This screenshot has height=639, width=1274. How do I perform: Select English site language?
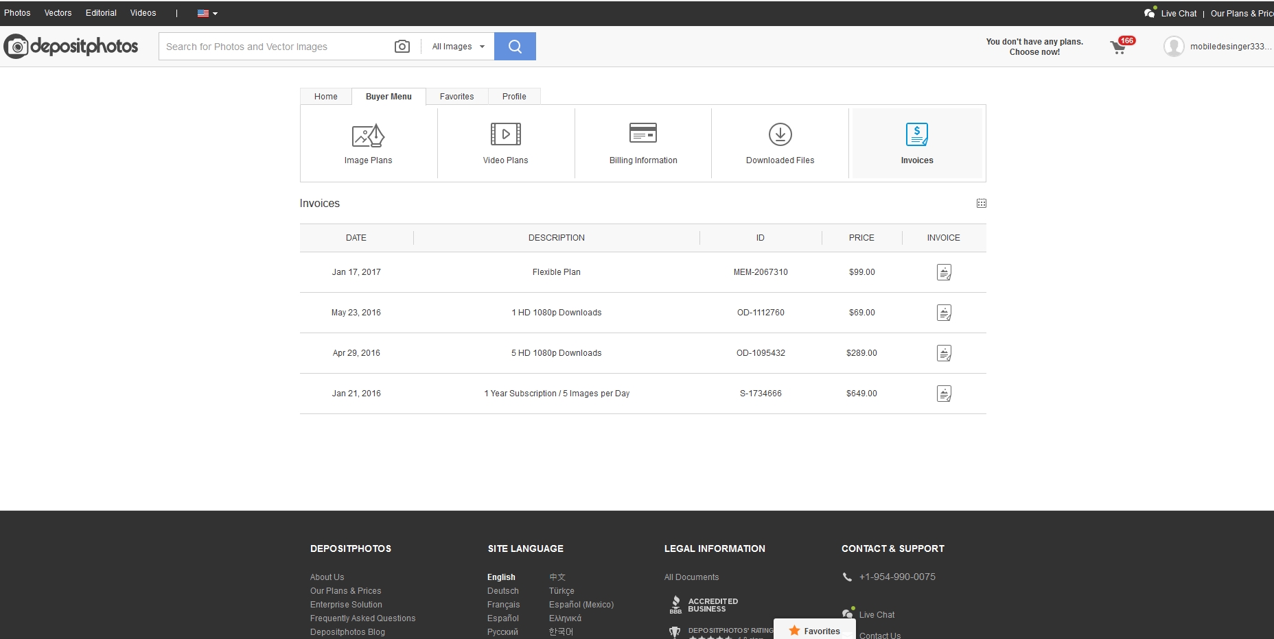tap(501, 577)
